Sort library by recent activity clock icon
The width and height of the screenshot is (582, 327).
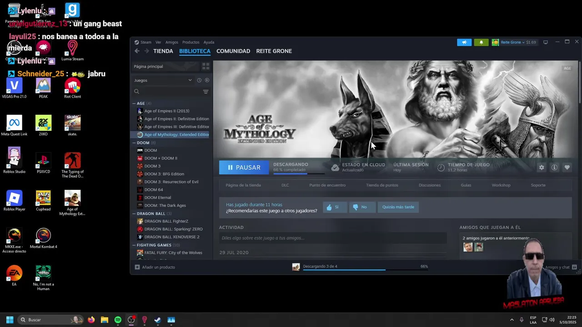[x=199, y=80]
